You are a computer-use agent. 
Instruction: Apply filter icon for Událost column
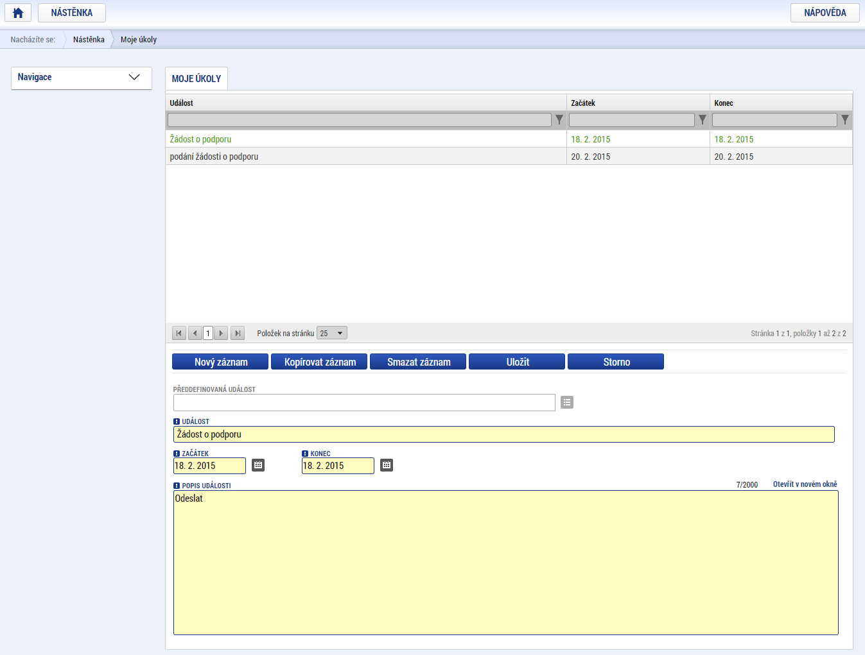559,120
